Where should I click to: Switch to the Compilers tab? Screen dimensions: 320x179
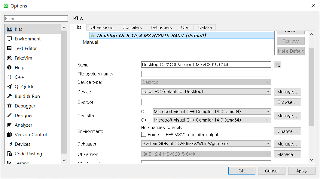click(132, 28)
